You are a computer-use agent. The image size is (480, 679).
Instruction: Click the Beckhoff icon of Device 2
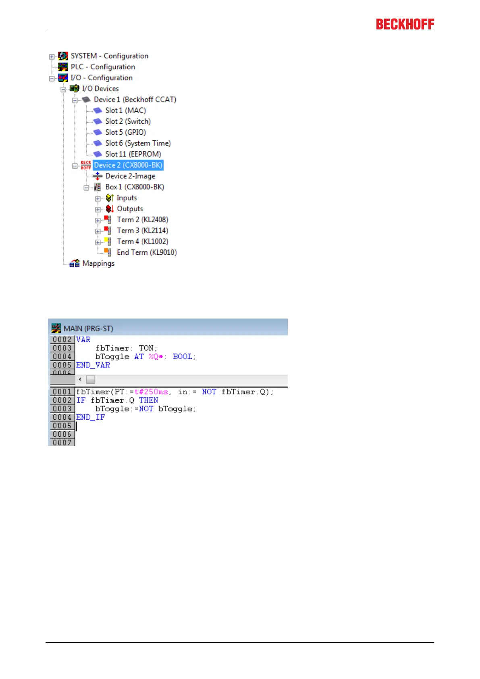86,165
